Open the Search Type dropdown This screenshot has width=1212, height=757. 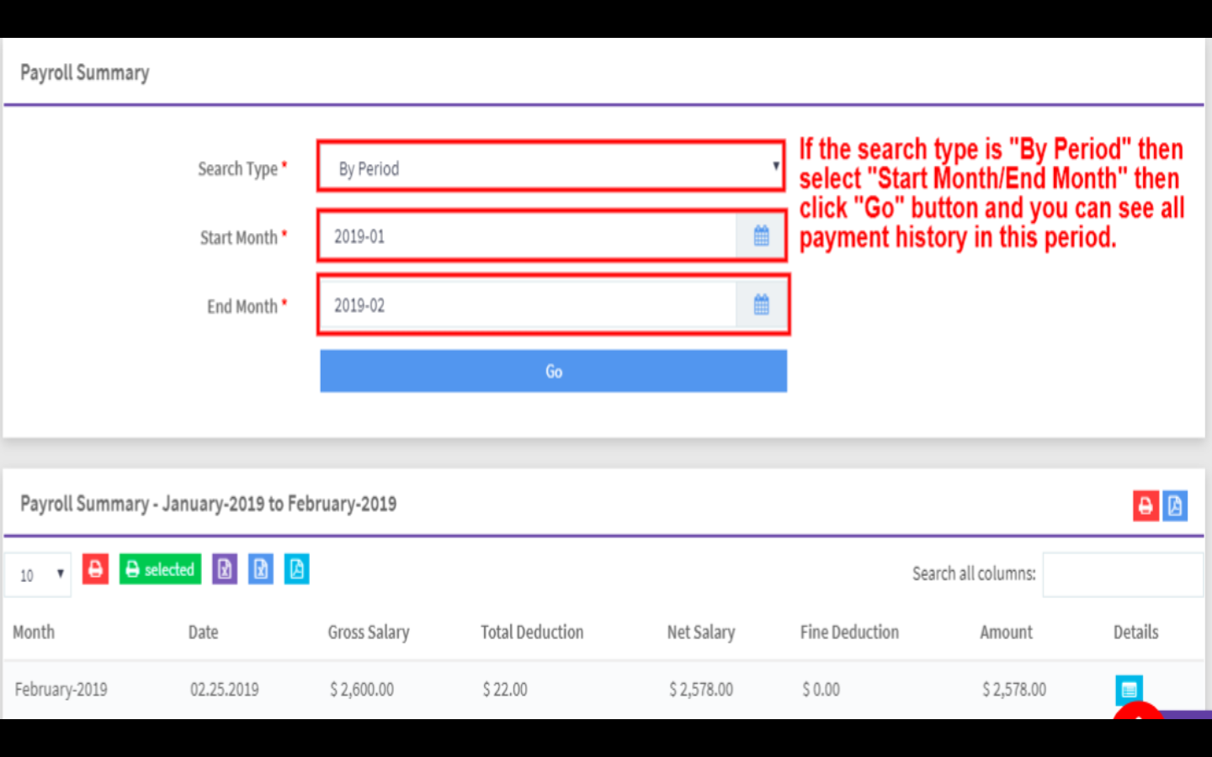[552, 168]
